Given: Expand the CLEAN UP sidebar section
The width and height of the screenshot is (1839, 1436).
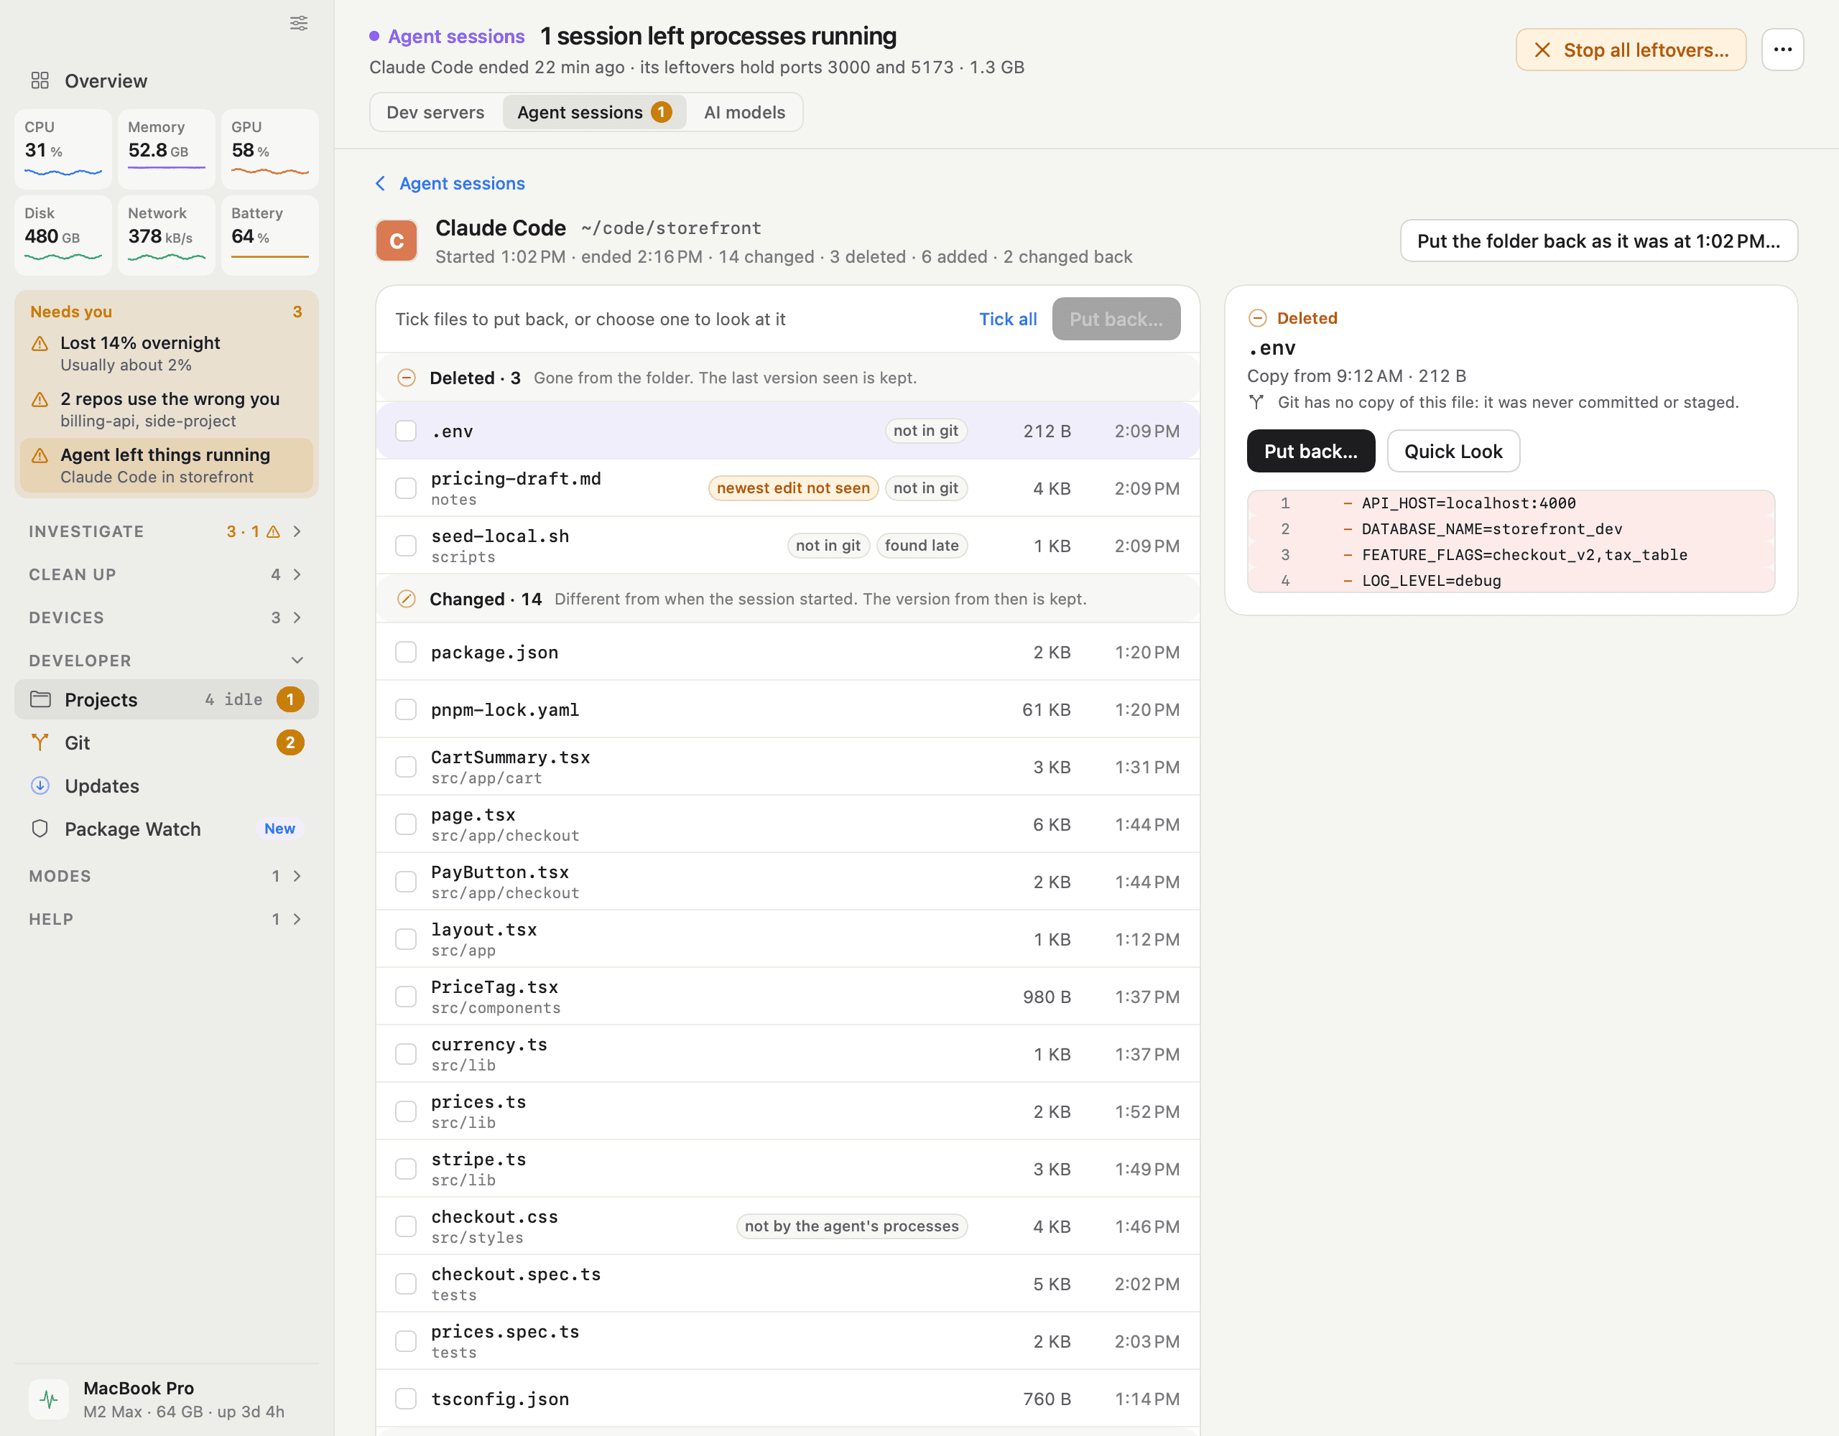Looking at the screenshot, I should 166,574.
